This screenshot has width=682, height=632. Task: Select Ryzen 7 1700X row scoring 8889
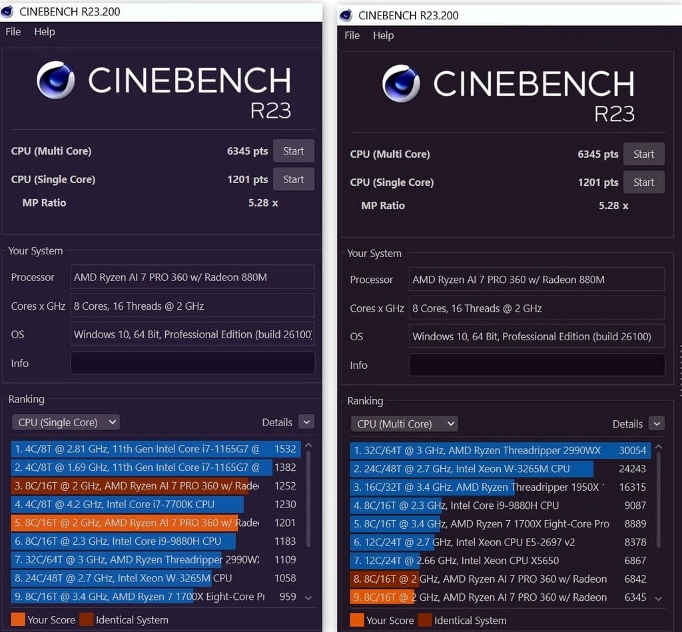[500, 524]
